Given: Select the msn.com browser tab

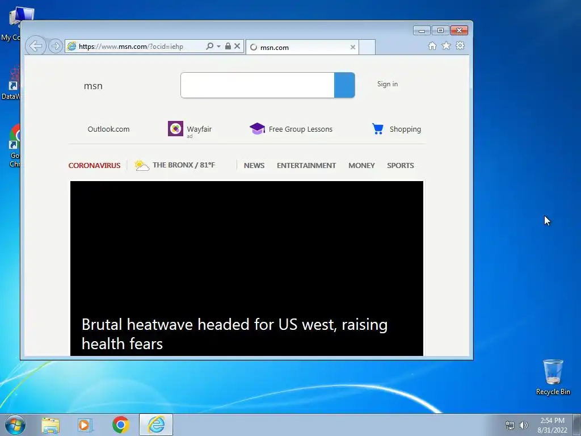Looking at the screenshot, I should 302,48.
